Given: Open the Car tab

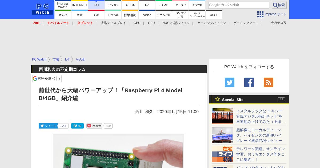Looking at the screenshot, I should click(97, 14).
